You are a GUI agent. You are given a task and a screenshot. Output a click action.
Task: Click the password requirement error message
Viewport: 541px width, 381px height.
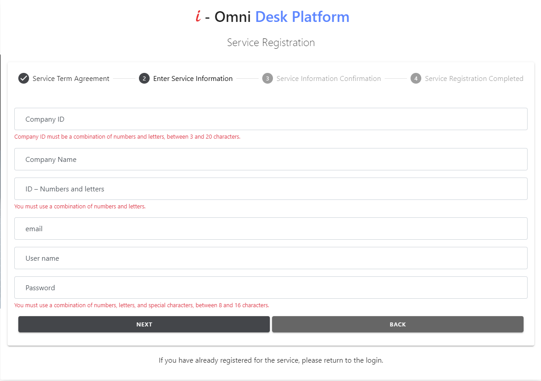tap(142, 305)
